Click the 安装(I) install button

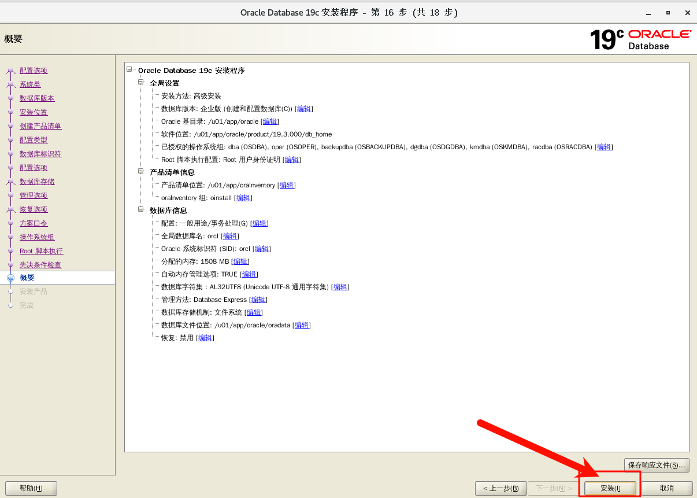610,488
